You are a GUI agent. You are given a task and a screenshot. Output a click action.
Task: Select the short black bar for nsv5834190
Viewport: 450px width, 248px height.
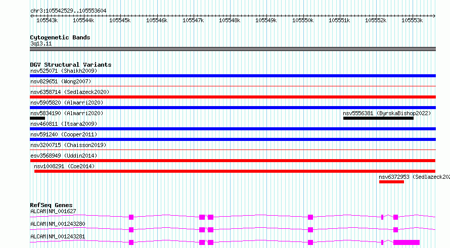click(37, 118)
